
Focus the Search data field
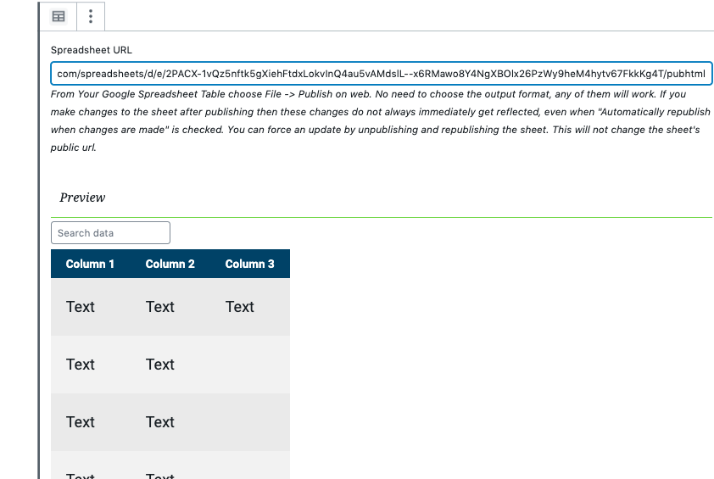(x=110, y=232)
